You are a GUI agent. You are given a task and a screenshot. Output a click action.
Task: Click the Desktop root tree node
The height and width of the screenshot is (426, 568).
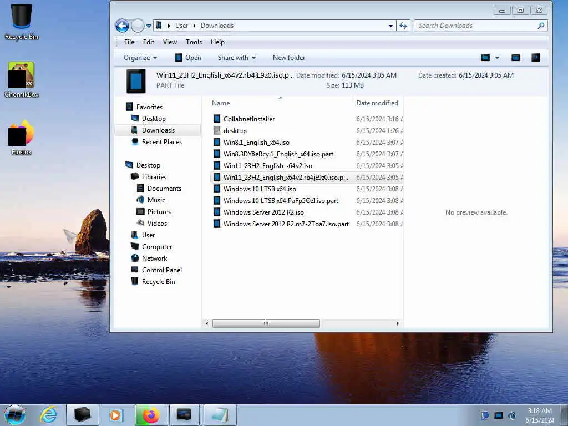point(148,165)
